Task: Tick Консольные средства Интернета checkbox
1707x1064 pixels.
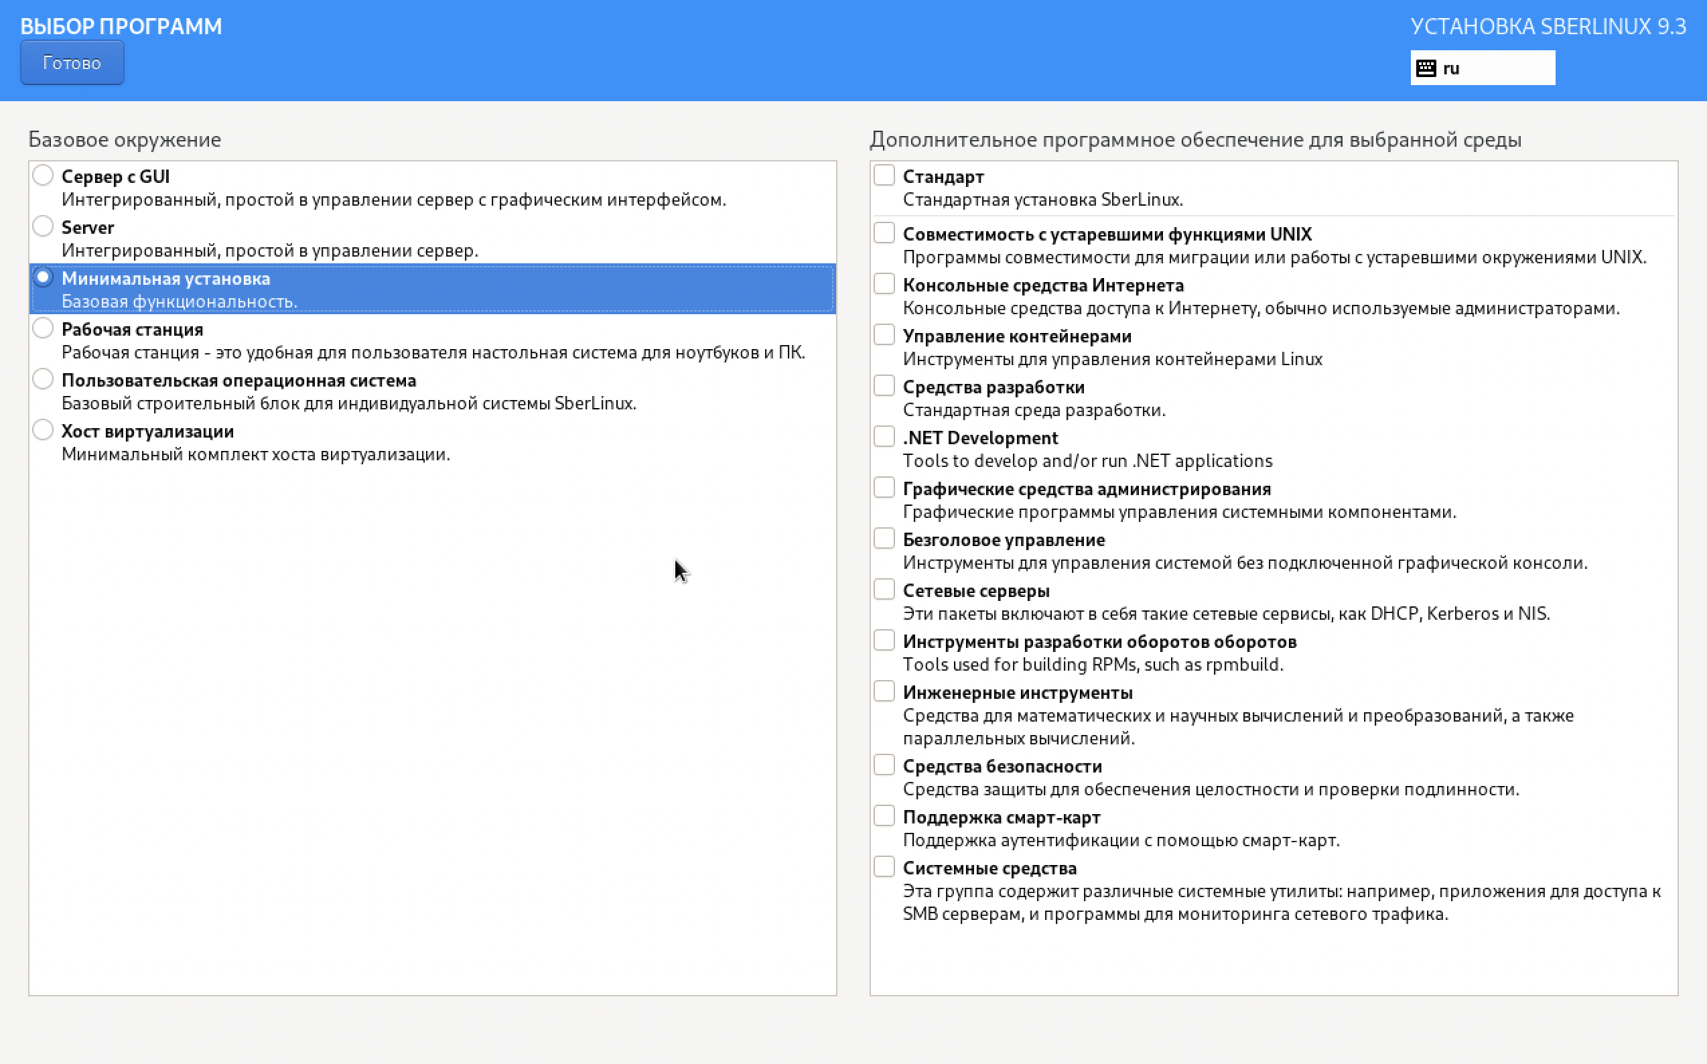Action: 884,284
